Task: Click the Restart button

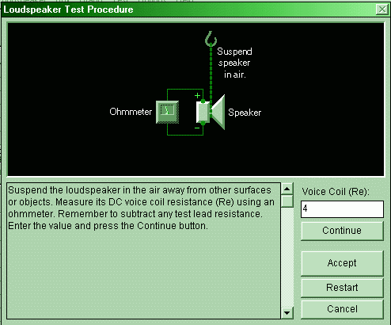Action: pos(342,288)
